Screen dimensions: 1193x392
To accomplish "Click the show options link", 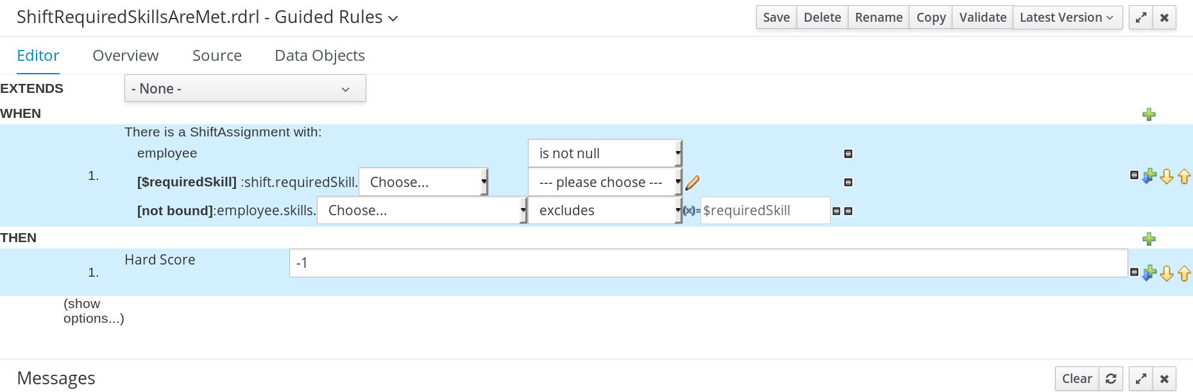I will click(x=94, y=311).
